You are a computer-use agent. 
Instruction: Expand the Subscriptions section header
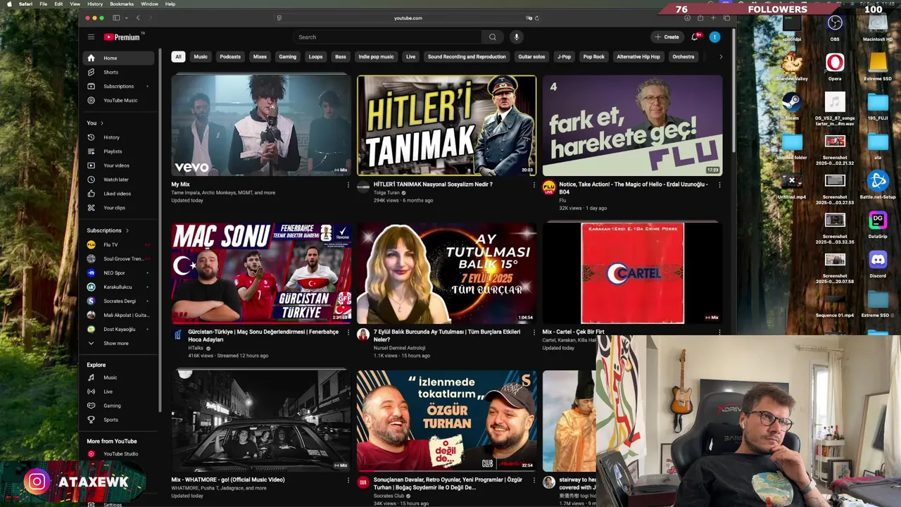[108, 230]
